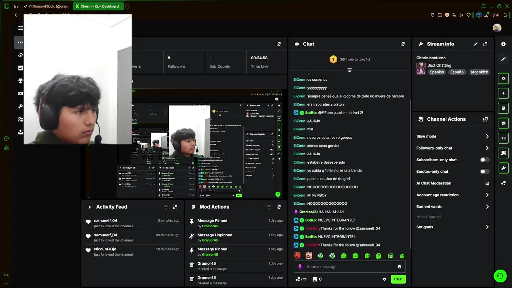The height and width of the screenshot is (288, 512).
Task: Collapse the pinned gift sub banner arrow
Action: click(x=350, y=70)
